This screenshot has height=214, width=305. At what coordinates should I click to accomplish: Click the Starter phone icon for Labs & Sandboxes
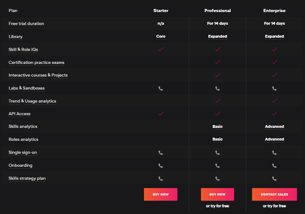(x=161, y=88)
